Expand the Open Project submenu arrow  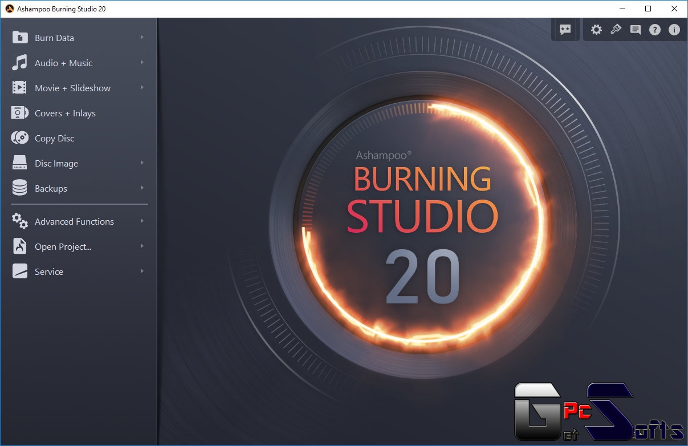142,246
